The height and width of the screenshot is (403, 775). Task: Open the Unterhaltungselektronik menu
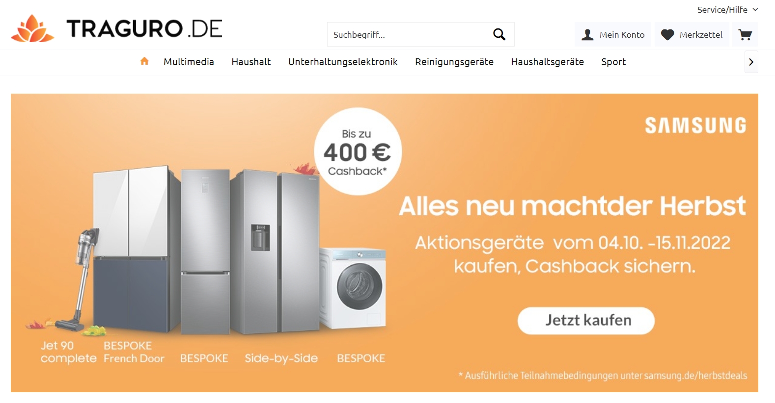343,62
